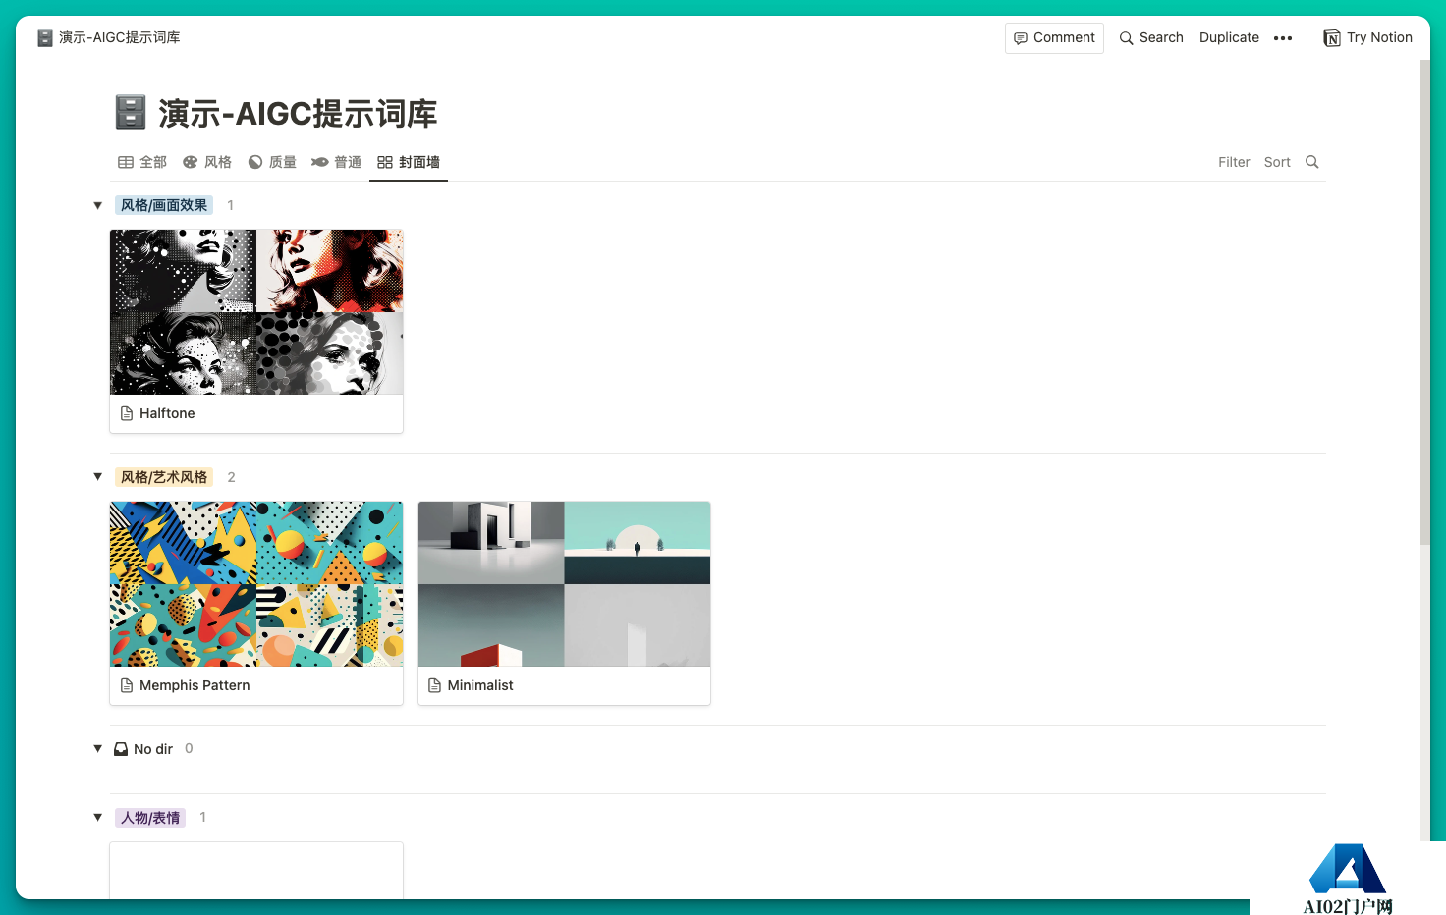Switch to the 风格 view tab
The height and width of the screenshot is (915, 1446).
coord(207,162)
